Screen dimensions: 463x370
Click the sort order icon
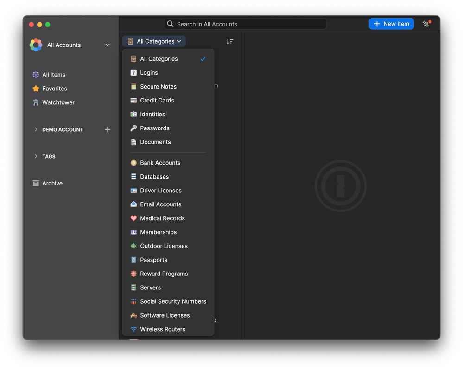coord(229,41)
